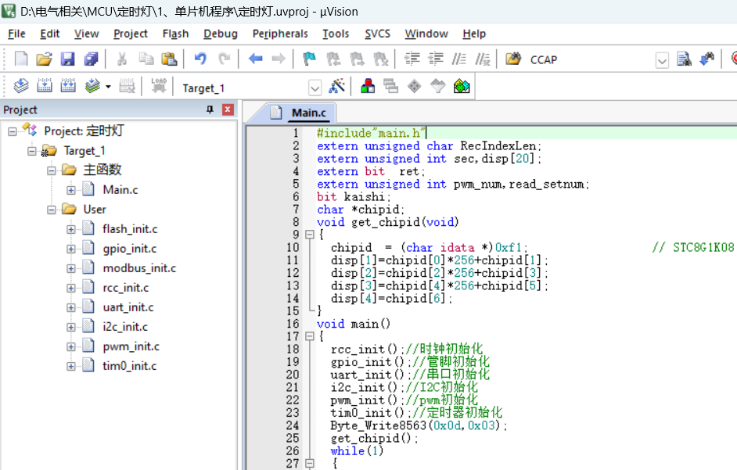This screenshot has width=737, height=470.
Task: Close the Project panel
Action: (x=228, y=110)
